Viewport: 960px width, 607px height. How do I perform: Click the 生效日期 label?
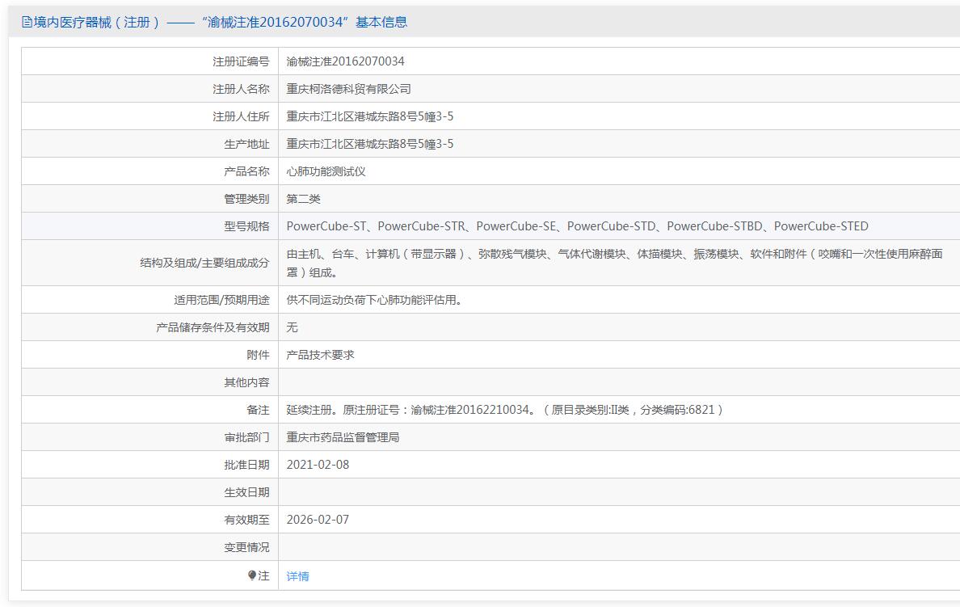click(x=246, y=492)
